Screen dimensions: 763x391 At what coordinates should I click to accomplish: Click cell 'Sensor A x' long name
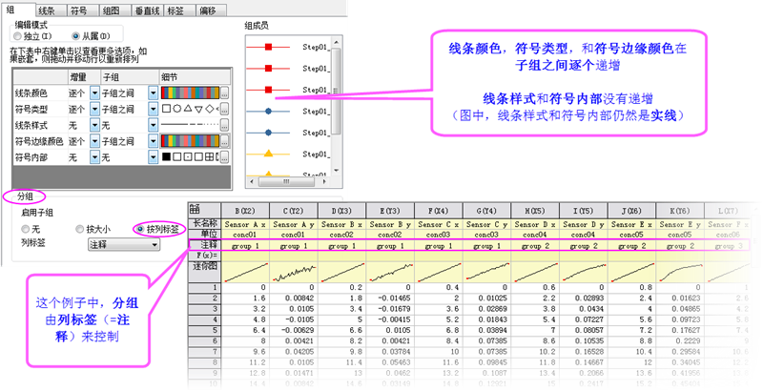coord(245,224)
